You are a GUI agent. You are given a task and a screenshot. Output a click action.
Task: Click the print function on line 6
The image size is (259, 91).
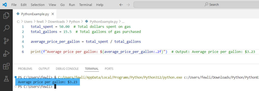[36, 52]
